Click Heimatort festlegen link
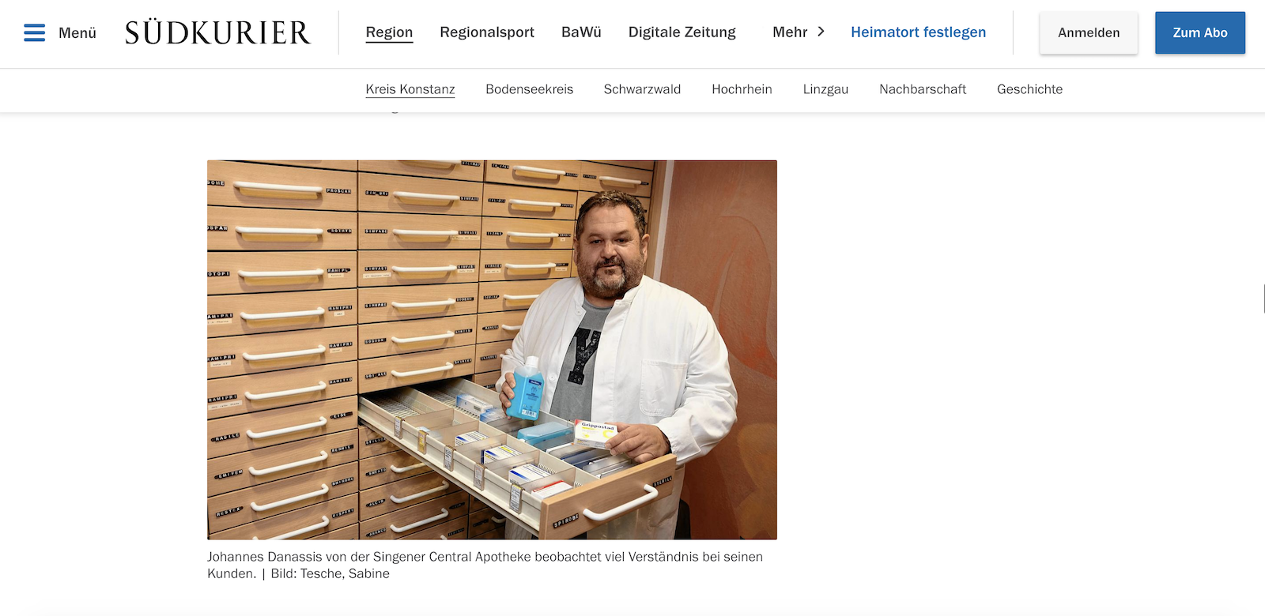This screenshot has height=616, width=1265. [x=919, y=32]
